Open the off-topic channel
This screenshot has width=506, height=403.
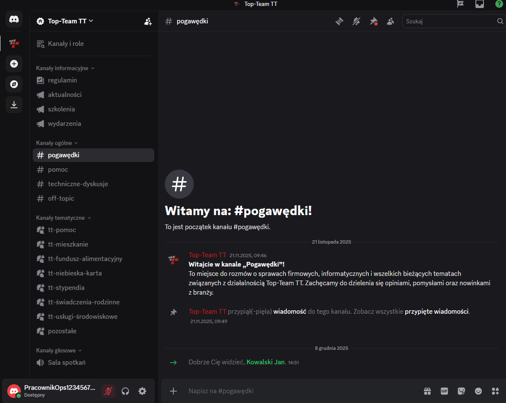click(93, 198)
